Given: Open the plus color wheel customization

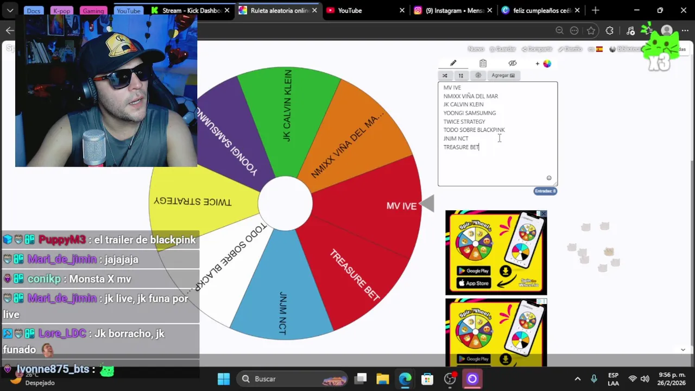Looking at the screenshot, I should [543, 64].
